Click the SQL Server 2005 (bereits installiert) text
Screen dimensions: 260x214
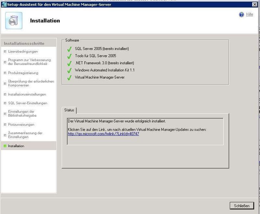click(x=102, y=49)
